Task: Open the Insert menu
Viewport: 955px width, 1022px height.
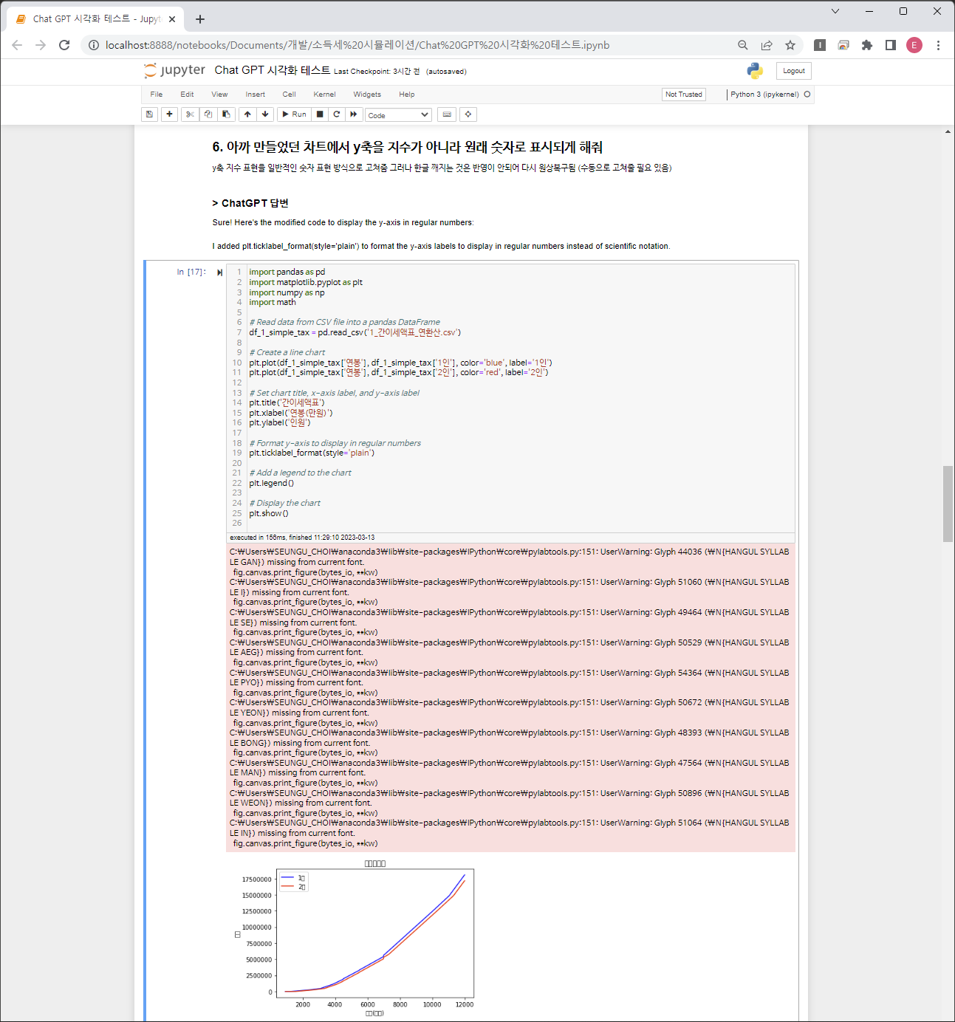Action: point(256,95)
